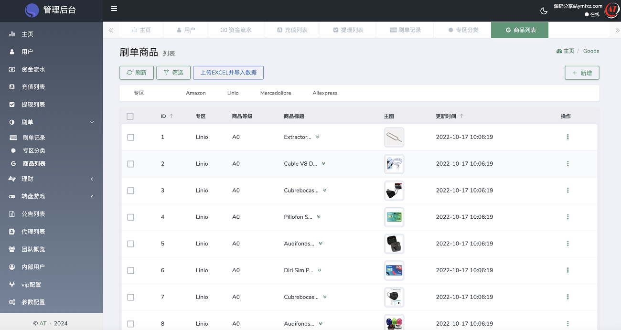Image resolution: width=621 pixels, height=330 pixels.
Task: Open three-dot actions menu for row 5
Action: click(567, 244)
